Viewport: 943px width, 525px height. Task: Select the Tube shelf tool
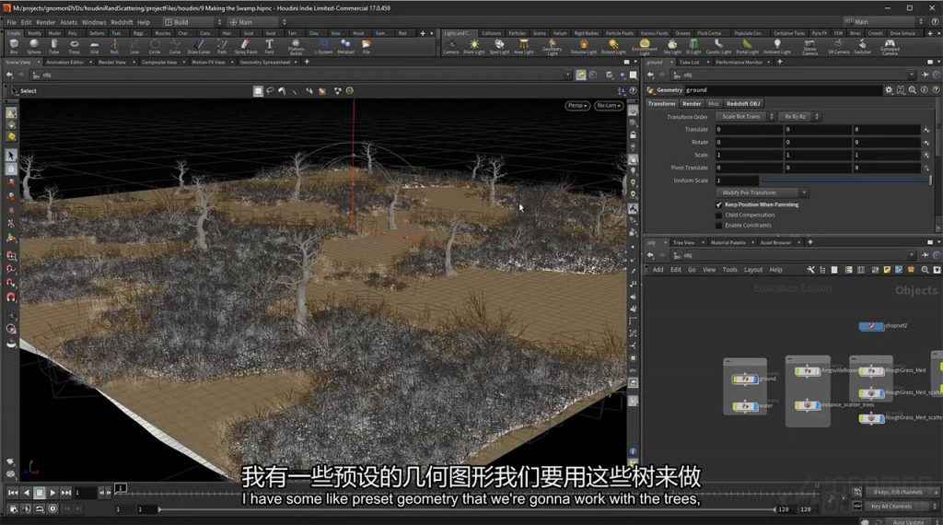tap(53, 46)
